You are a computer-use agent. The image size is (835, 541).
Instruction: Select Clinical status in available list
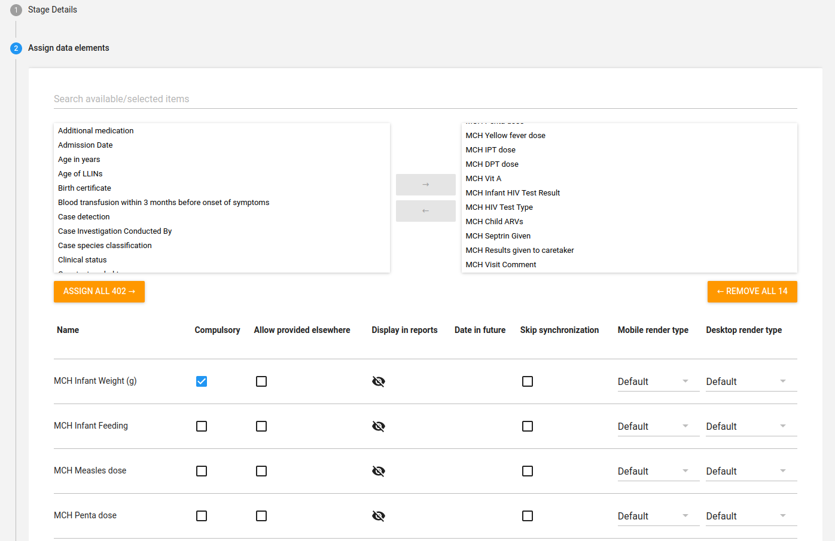coord(222,260)
